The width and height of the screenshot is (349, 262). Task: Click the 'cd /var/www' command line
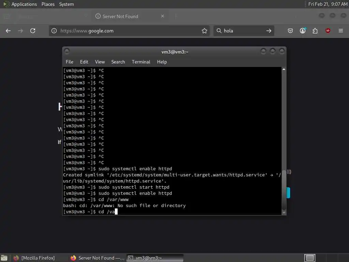(96, 199)
